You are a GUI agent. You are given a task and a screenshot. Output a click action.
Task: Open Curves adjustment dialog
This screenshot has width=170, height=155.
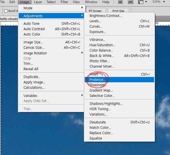tap(96, 26)
